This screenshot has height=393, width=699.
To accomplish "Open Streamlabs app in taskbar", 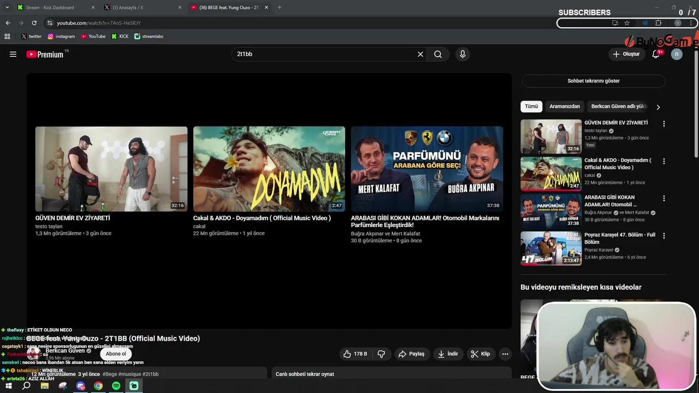I will point(134,386).
